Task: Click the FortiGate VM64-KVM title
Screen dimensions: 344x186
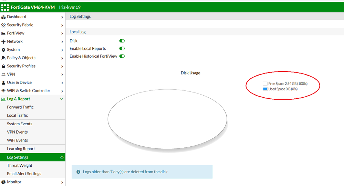Action: (x=33, y=7)
